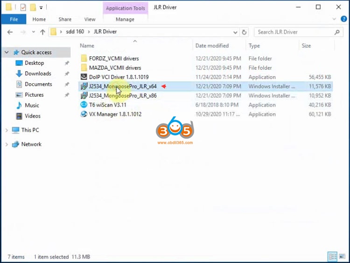Select the MAZDA_VCMII drivers folder icon

[x=84, y=67]
